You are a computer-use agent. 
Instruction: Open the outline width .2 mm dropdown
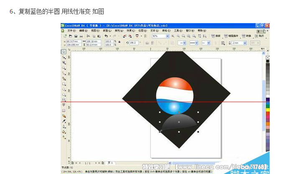coord(245,43)
